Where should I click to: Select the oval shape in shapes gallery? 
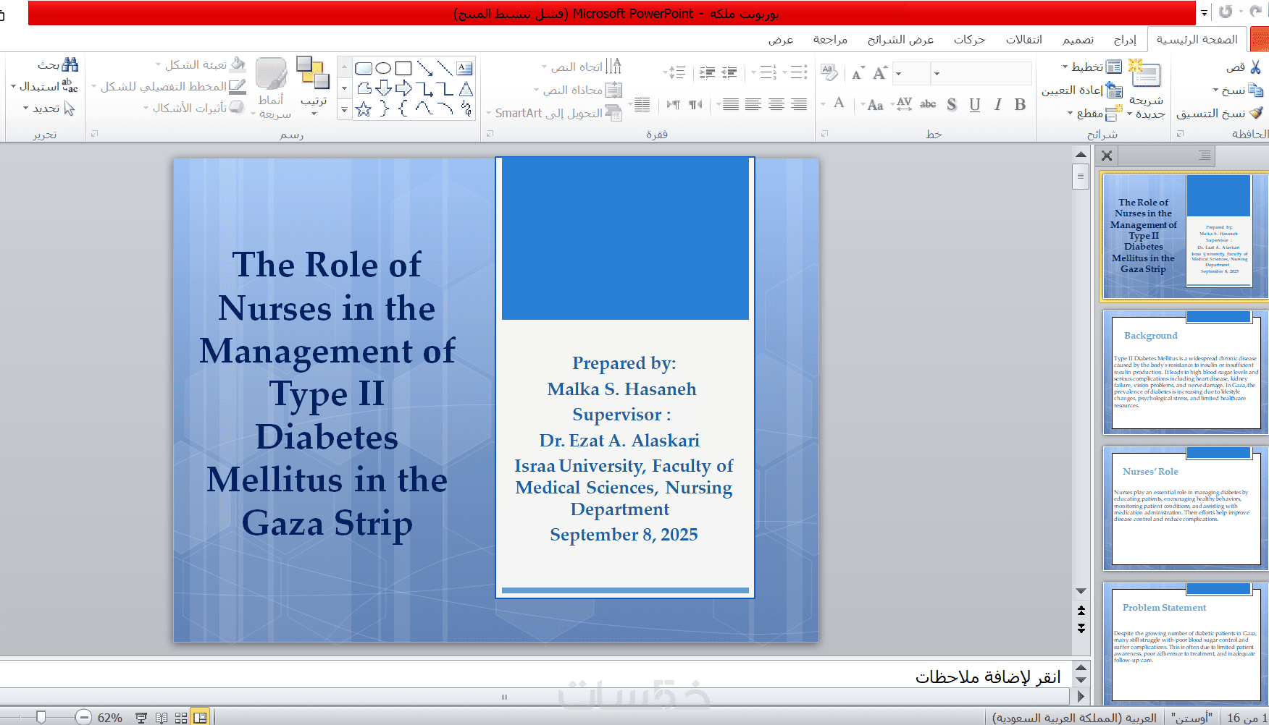pyautogui.click(x=384, y=69)
